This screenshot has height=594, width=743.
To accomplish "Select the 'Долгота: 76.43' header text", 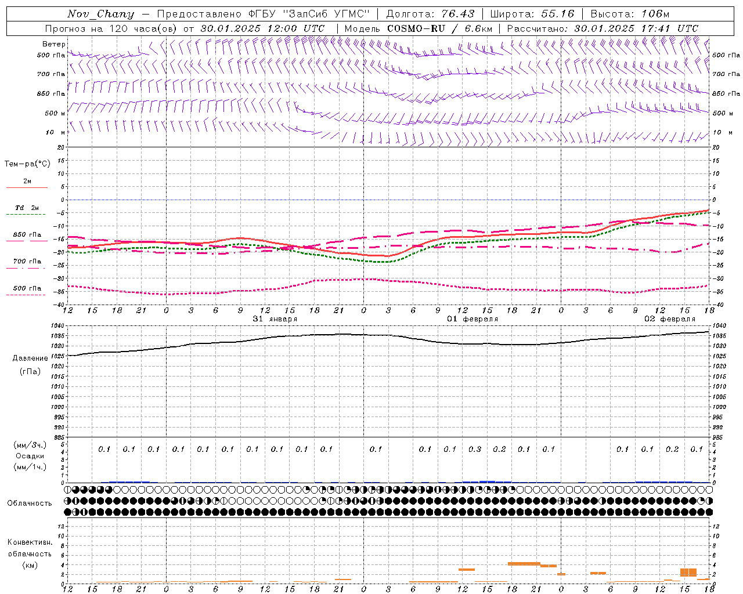I will pos(430,14).
